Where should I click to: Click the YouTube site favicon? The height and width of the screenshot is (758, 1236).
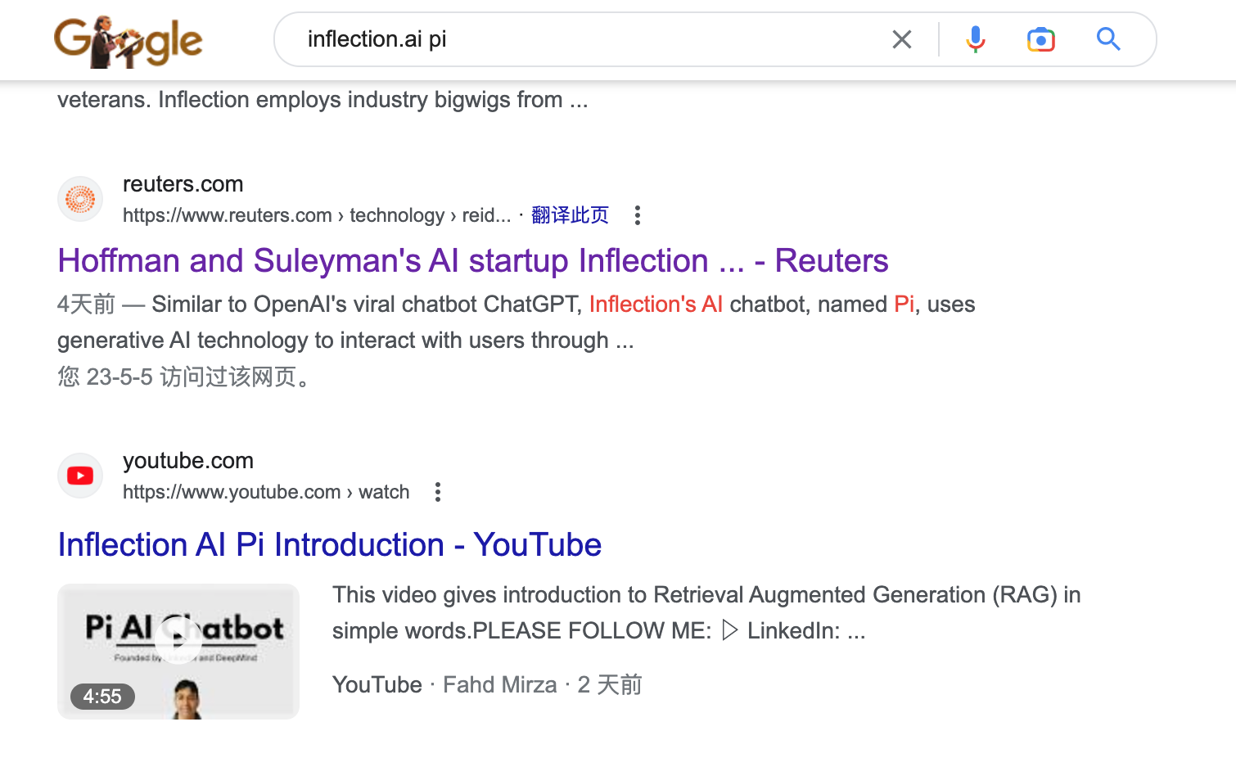(x=80, y=476)
